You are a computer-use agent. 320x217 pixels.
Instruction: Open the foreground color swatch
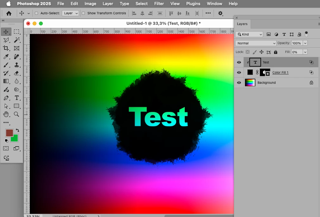(10, 133)
